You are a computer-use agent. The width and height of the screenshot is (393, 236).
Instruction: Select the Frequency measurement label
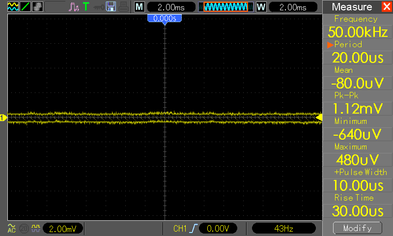(356, 19)
